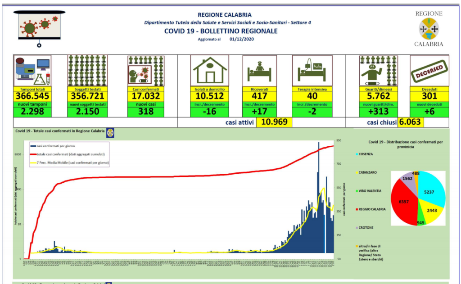The image size is (461, 284).
Task: Click the virus presentation board icon
Action: coord(40,27)
